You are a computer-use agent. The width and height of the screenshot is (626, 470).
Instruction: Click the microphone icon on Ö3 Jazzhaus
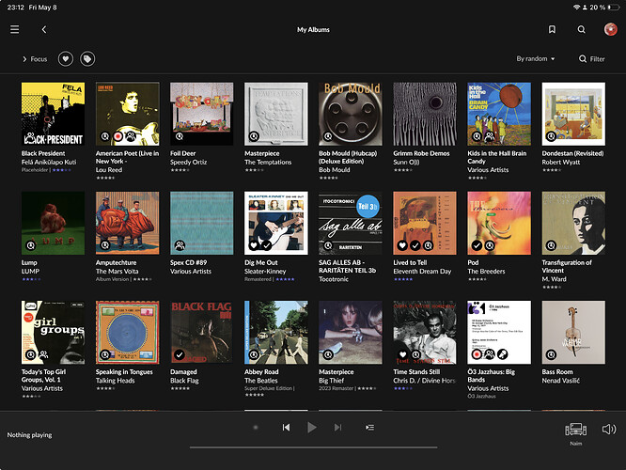click(502, 354)
